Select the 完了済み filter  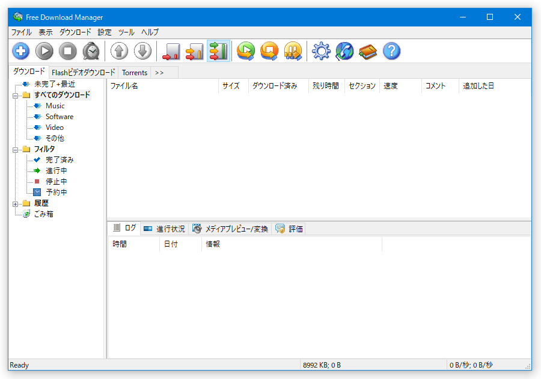pos(60,160)
